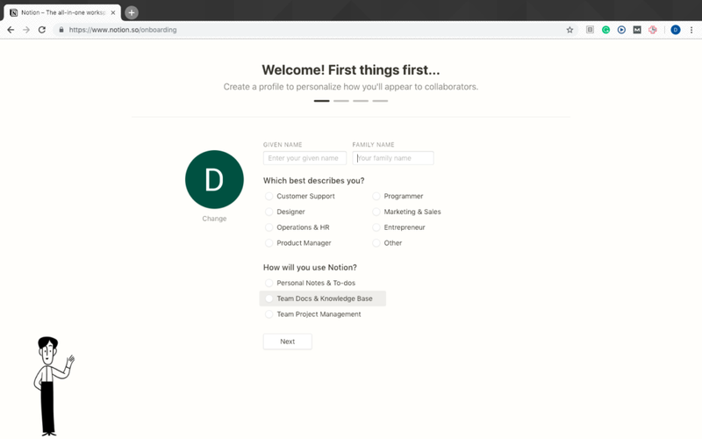Open a new browser tab
702x439 pixels.
point(131,12)
